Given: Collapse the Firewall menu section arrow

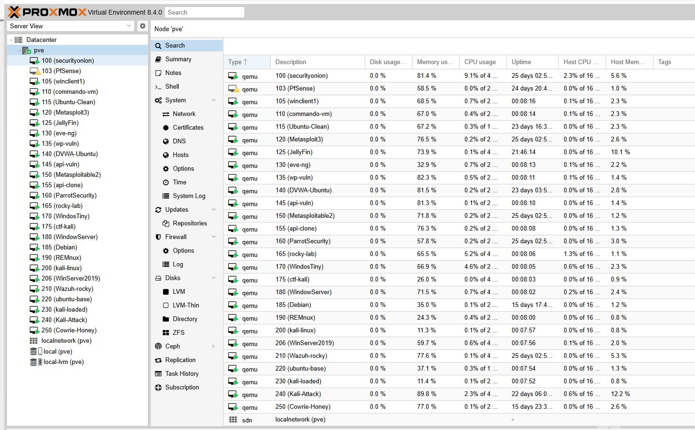Looking at the screenshot, I should tap(214, 237).
